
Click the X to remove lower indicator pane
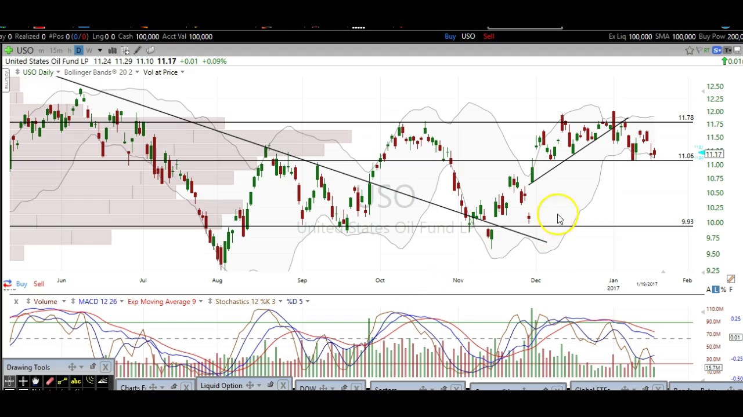[x=16, y=302]
